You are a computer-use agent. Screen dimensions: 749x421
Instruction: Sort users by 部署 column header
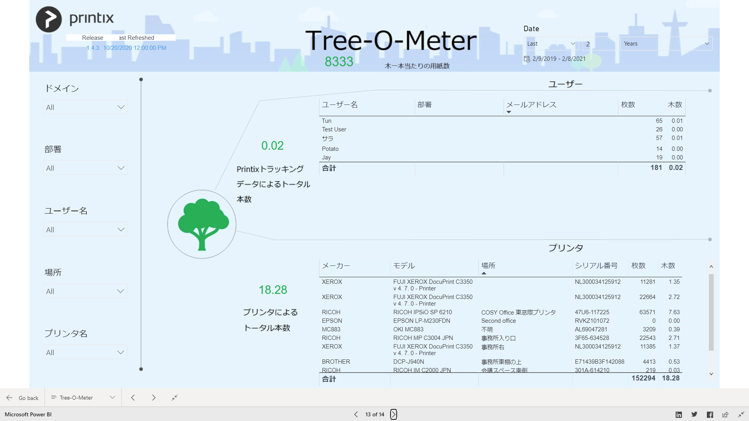pyautogui.click(x=424, y=104)
